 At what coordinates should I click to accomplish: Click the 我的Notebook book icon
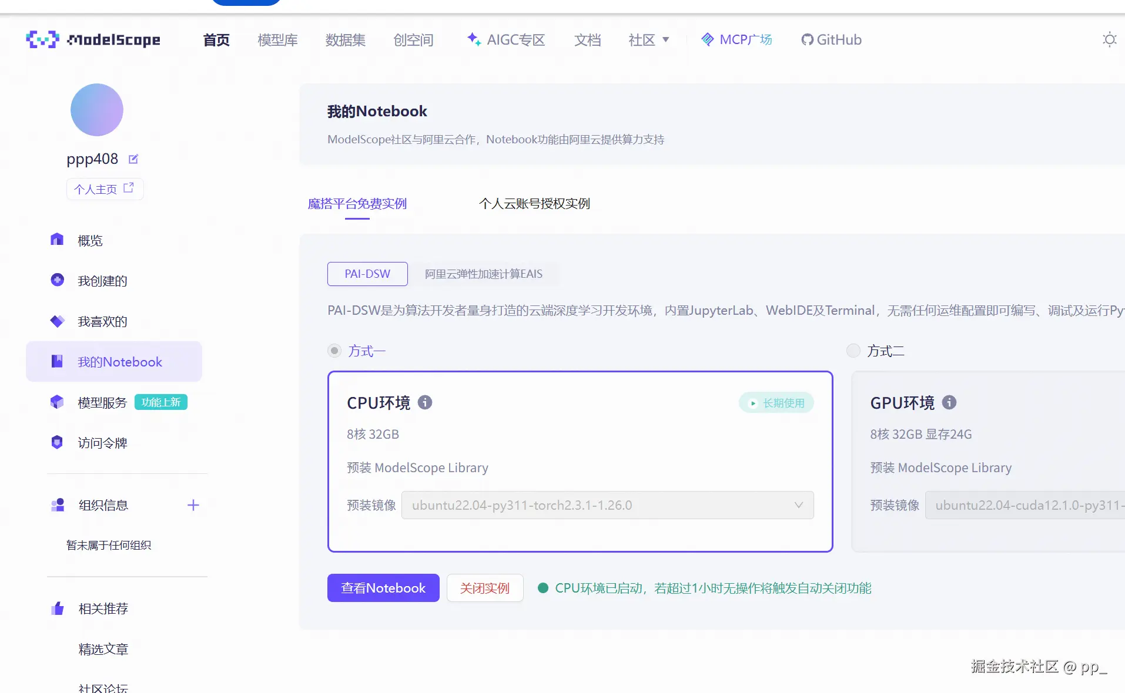tap(57, 361)
